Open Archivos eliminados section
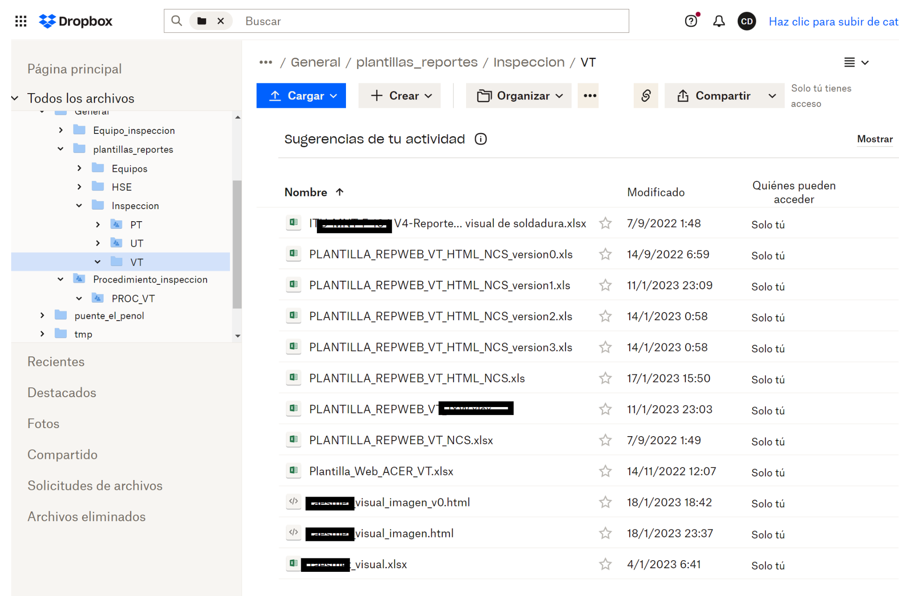The height and width of the screenshot is (596, 899). pyautogui.click(x=86, y=516)
